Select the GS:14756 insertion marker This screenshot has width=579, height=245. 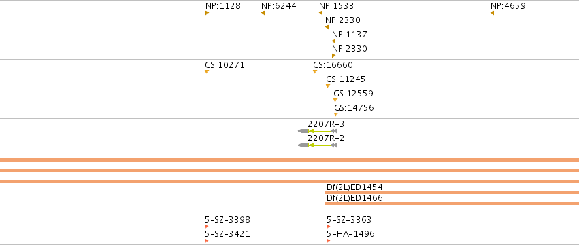click(336, 115)
